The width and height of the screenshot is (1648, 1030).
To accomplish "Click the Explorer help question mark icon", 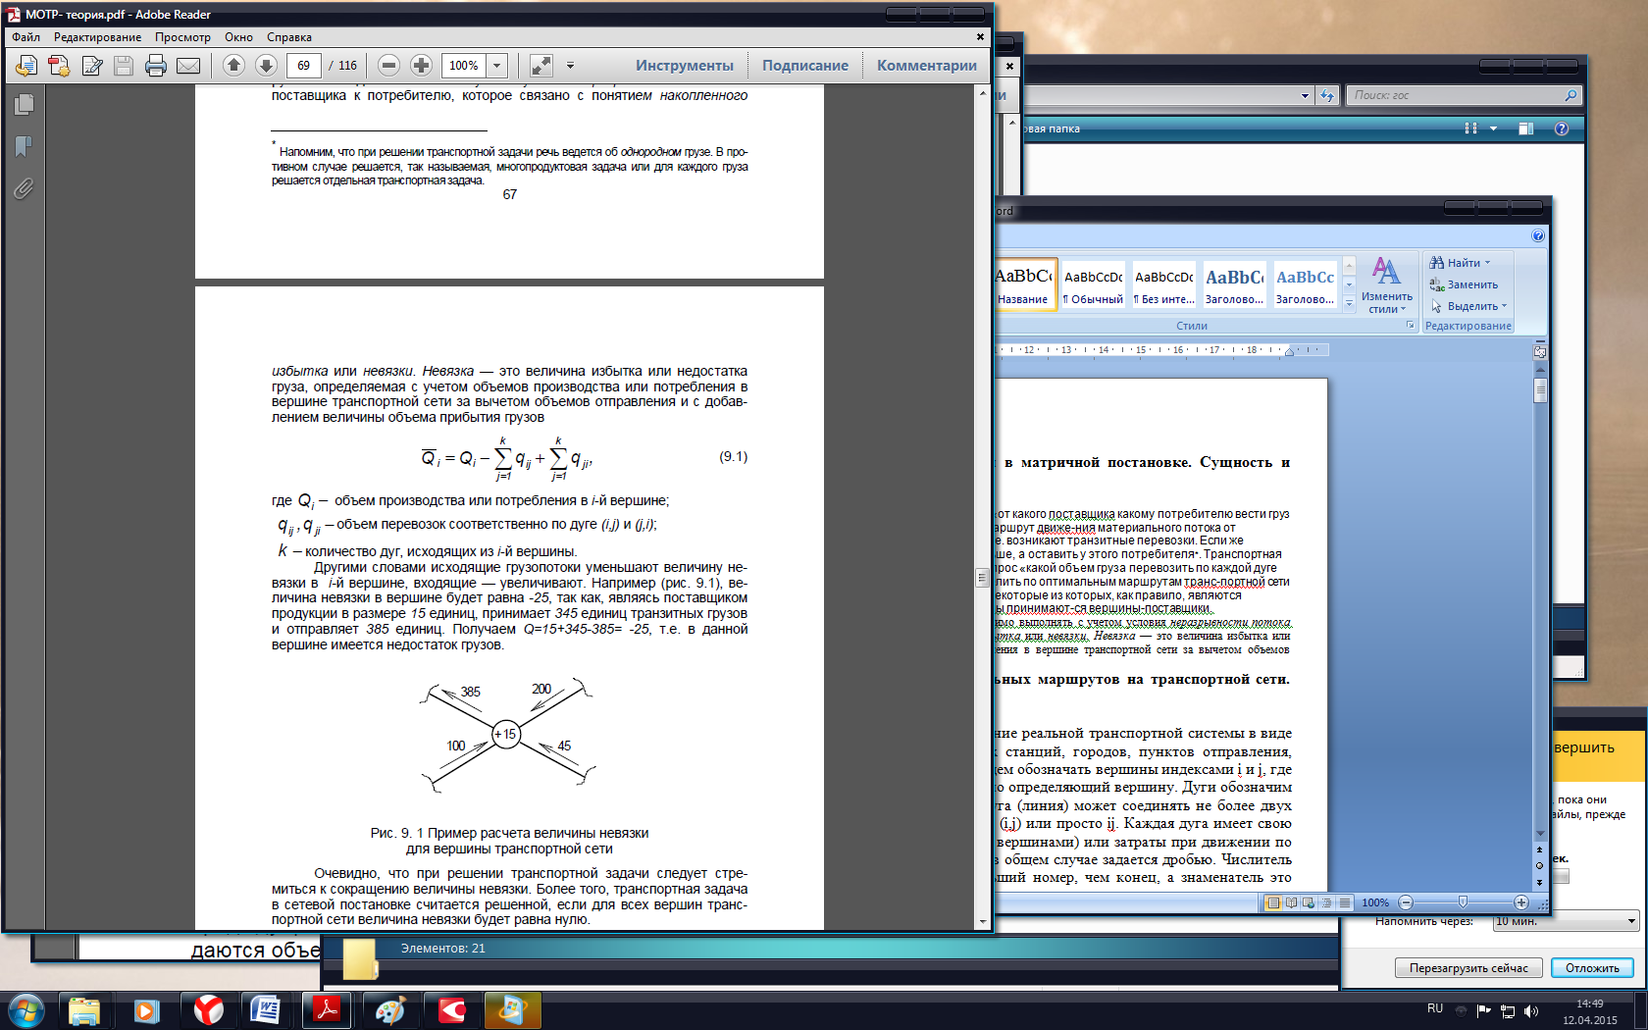I will point(1562,129).
